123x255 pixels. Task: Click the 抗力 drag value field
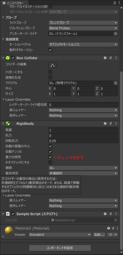coord(83,135)
